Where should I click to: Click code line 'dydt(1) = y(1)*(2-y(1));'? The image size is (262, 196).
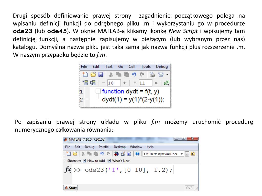coord(133,99)
